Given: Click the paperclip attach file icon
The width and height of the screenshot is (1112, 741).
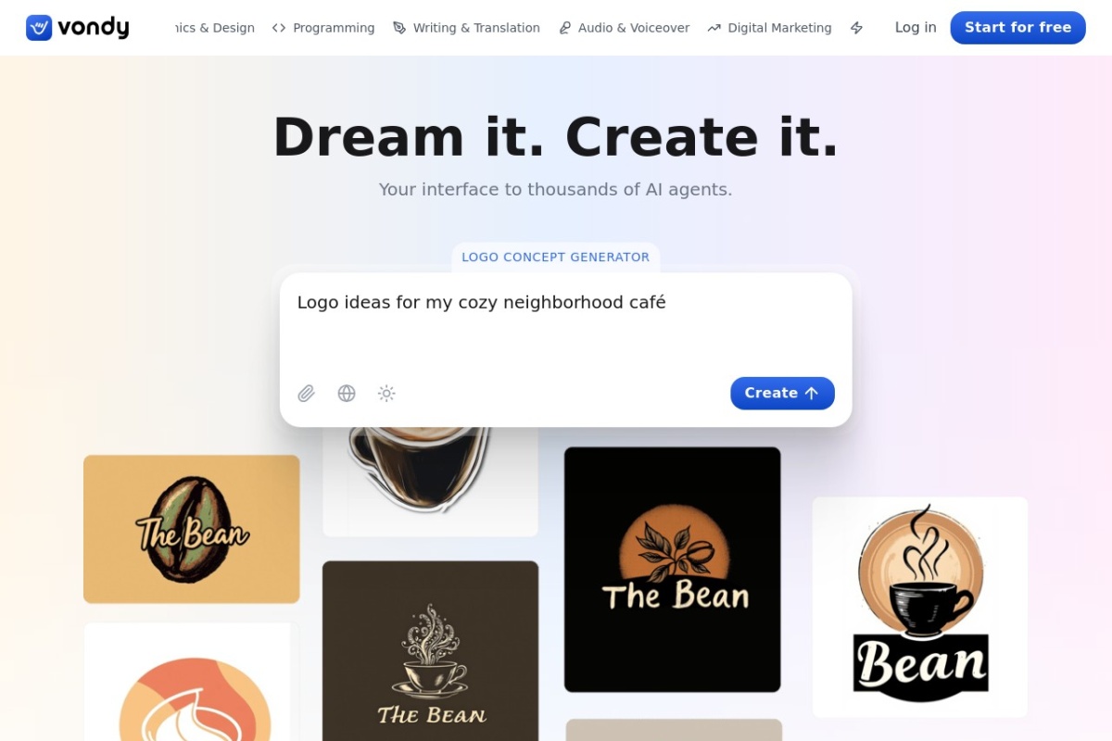Looking at the screenshot, I should pos(307,394).
